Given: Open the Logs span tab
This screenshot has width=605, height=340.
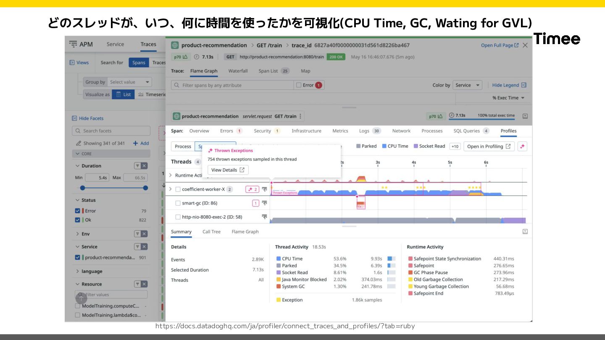Looking at the screenshot, I should click(x=370, y=131).
